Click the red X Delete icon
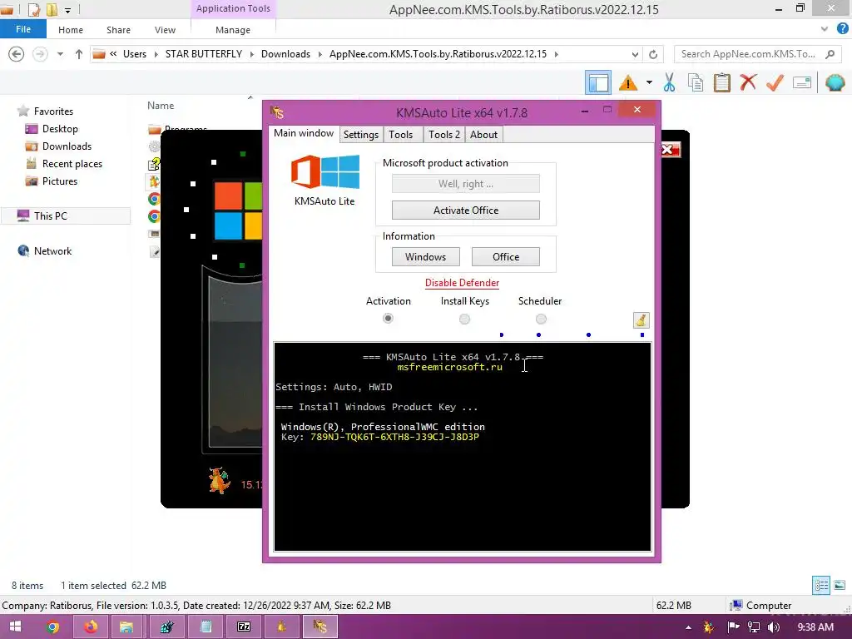 pos(748,82)
